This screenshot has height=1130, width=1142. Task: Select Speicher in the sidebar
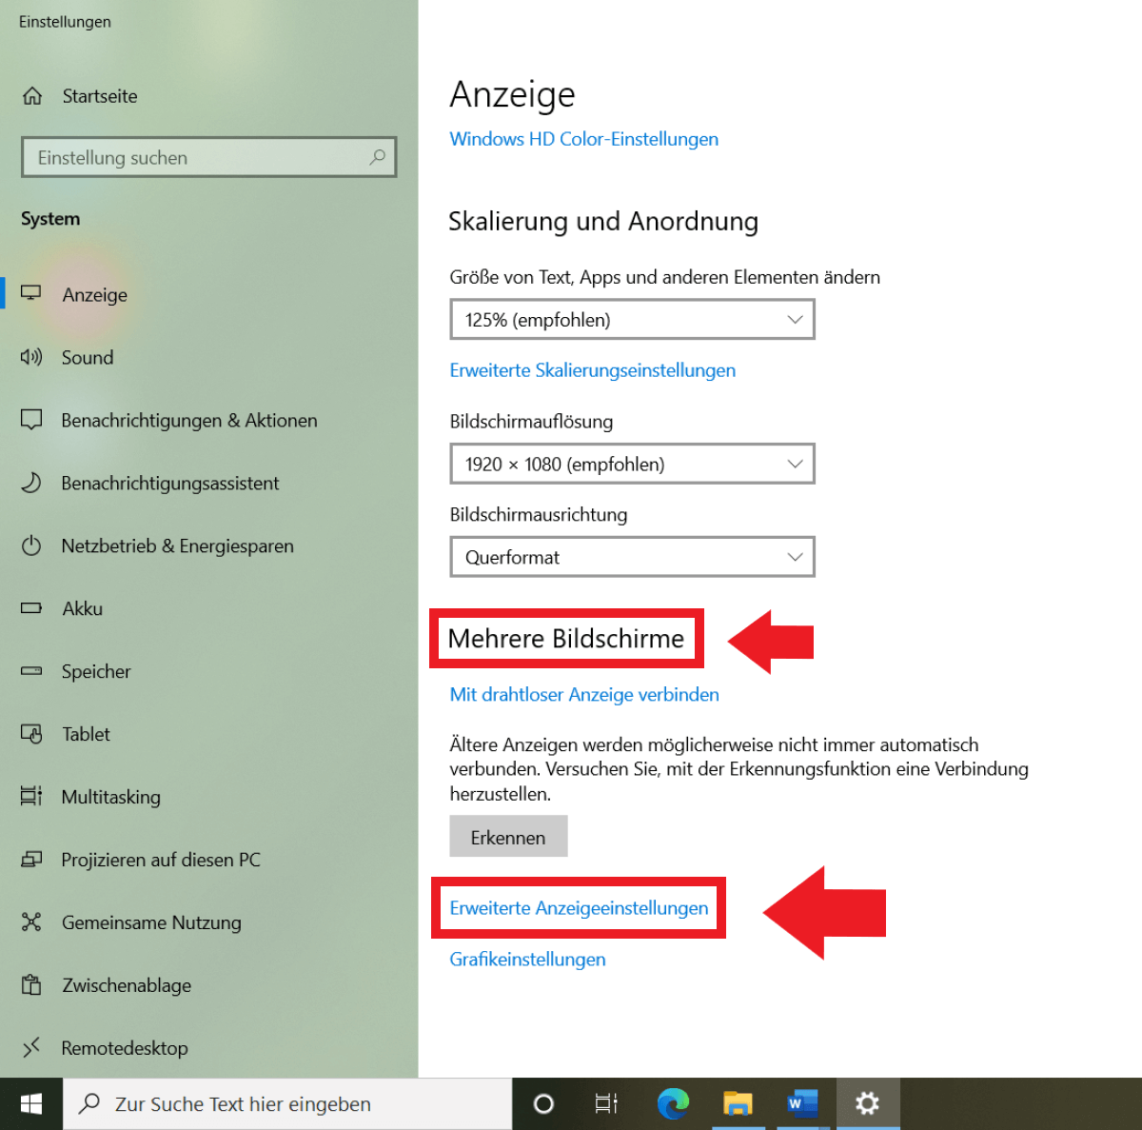click(x=96, y=671)
